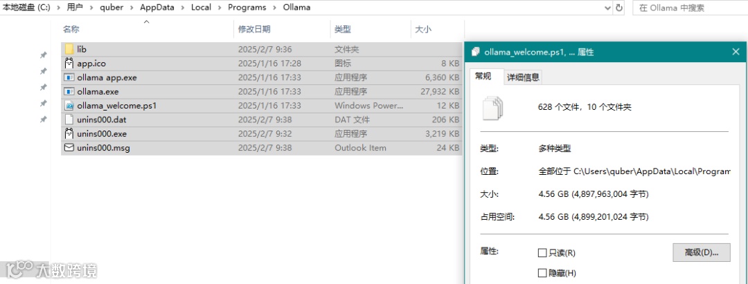Sort by the 修改日期 column header
748x284 pixels.
tap(255, 30)
